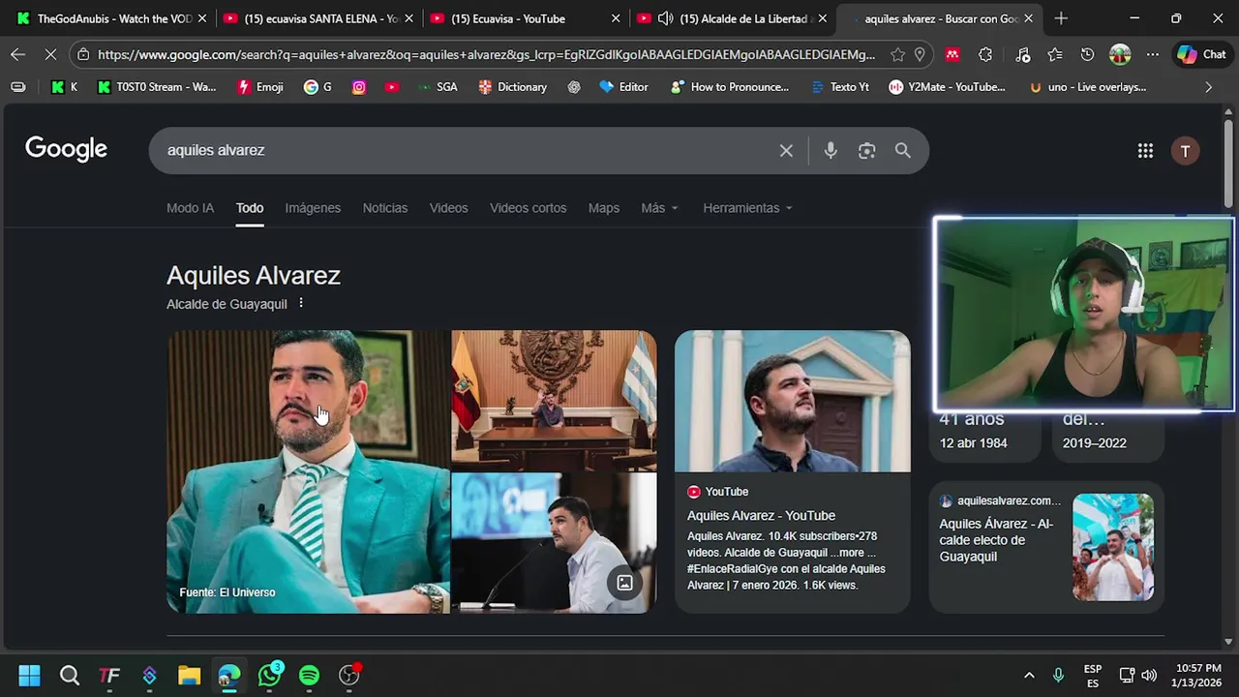Add this page to favorites star icon
Viewport: 1239px width, 697px height.
click(897, 55)
